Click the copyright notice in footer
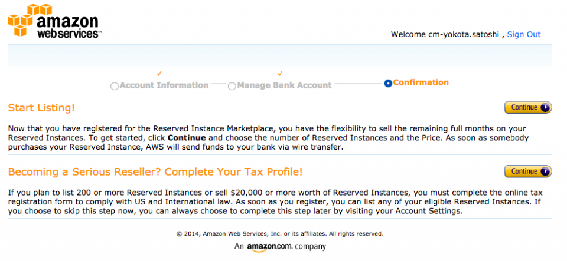This screenshot has height=261, width=567. click(280, 233)
